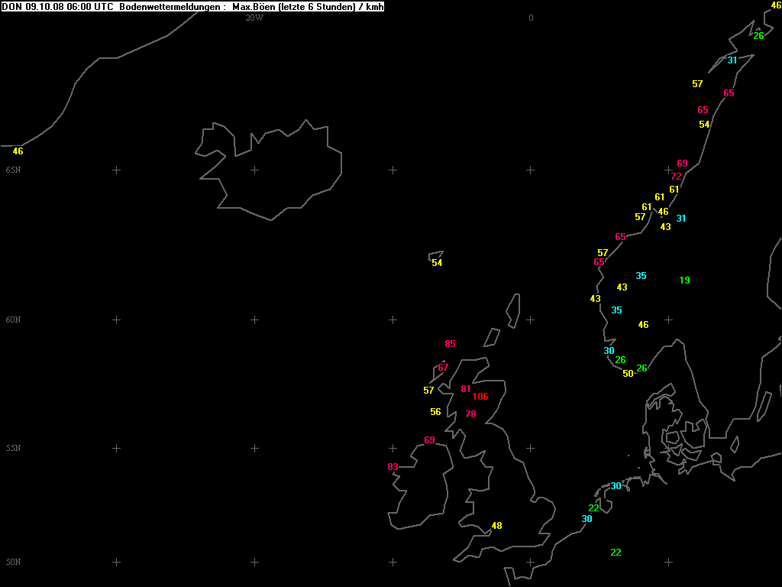The width and height of the screenshot is (782, 587).
Task: Click the 78 gust value in southern Scotland
Action: (x=470, y=414)
